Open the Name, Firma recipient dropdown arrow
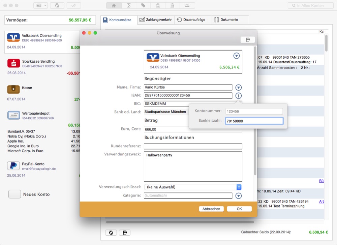 (239, 87)
